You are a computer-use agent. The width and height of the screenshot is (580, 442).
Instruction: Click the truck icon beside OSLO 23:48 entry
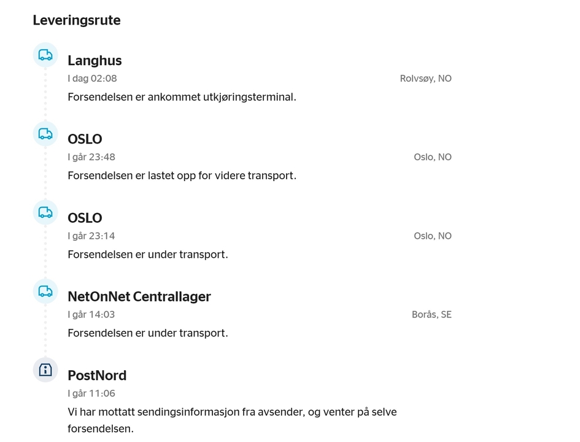(45, 134)
